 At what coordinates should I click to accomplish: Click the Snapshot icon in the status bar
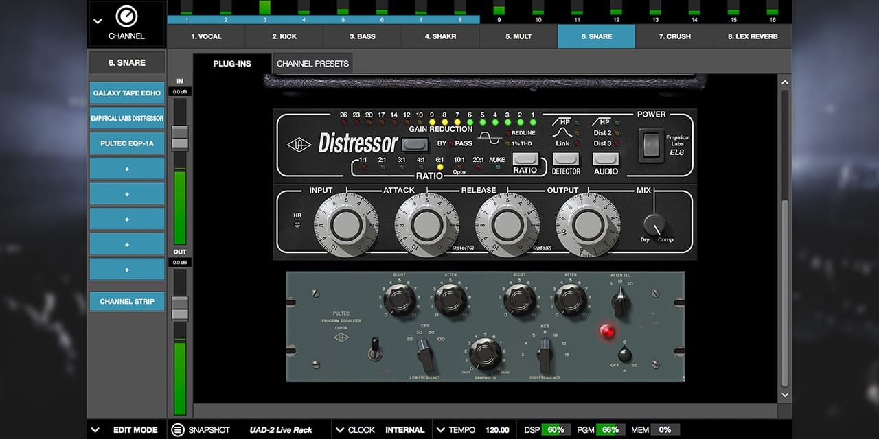pos(179,430)
